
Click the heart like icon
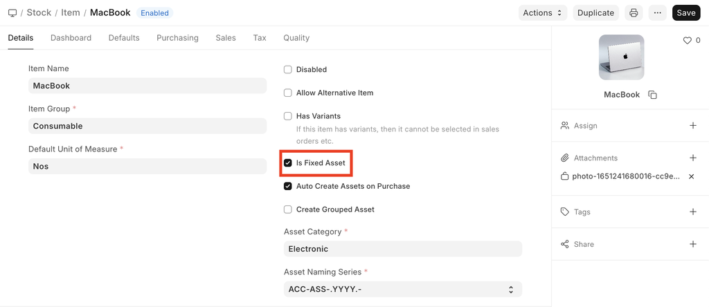click(688, 41)
